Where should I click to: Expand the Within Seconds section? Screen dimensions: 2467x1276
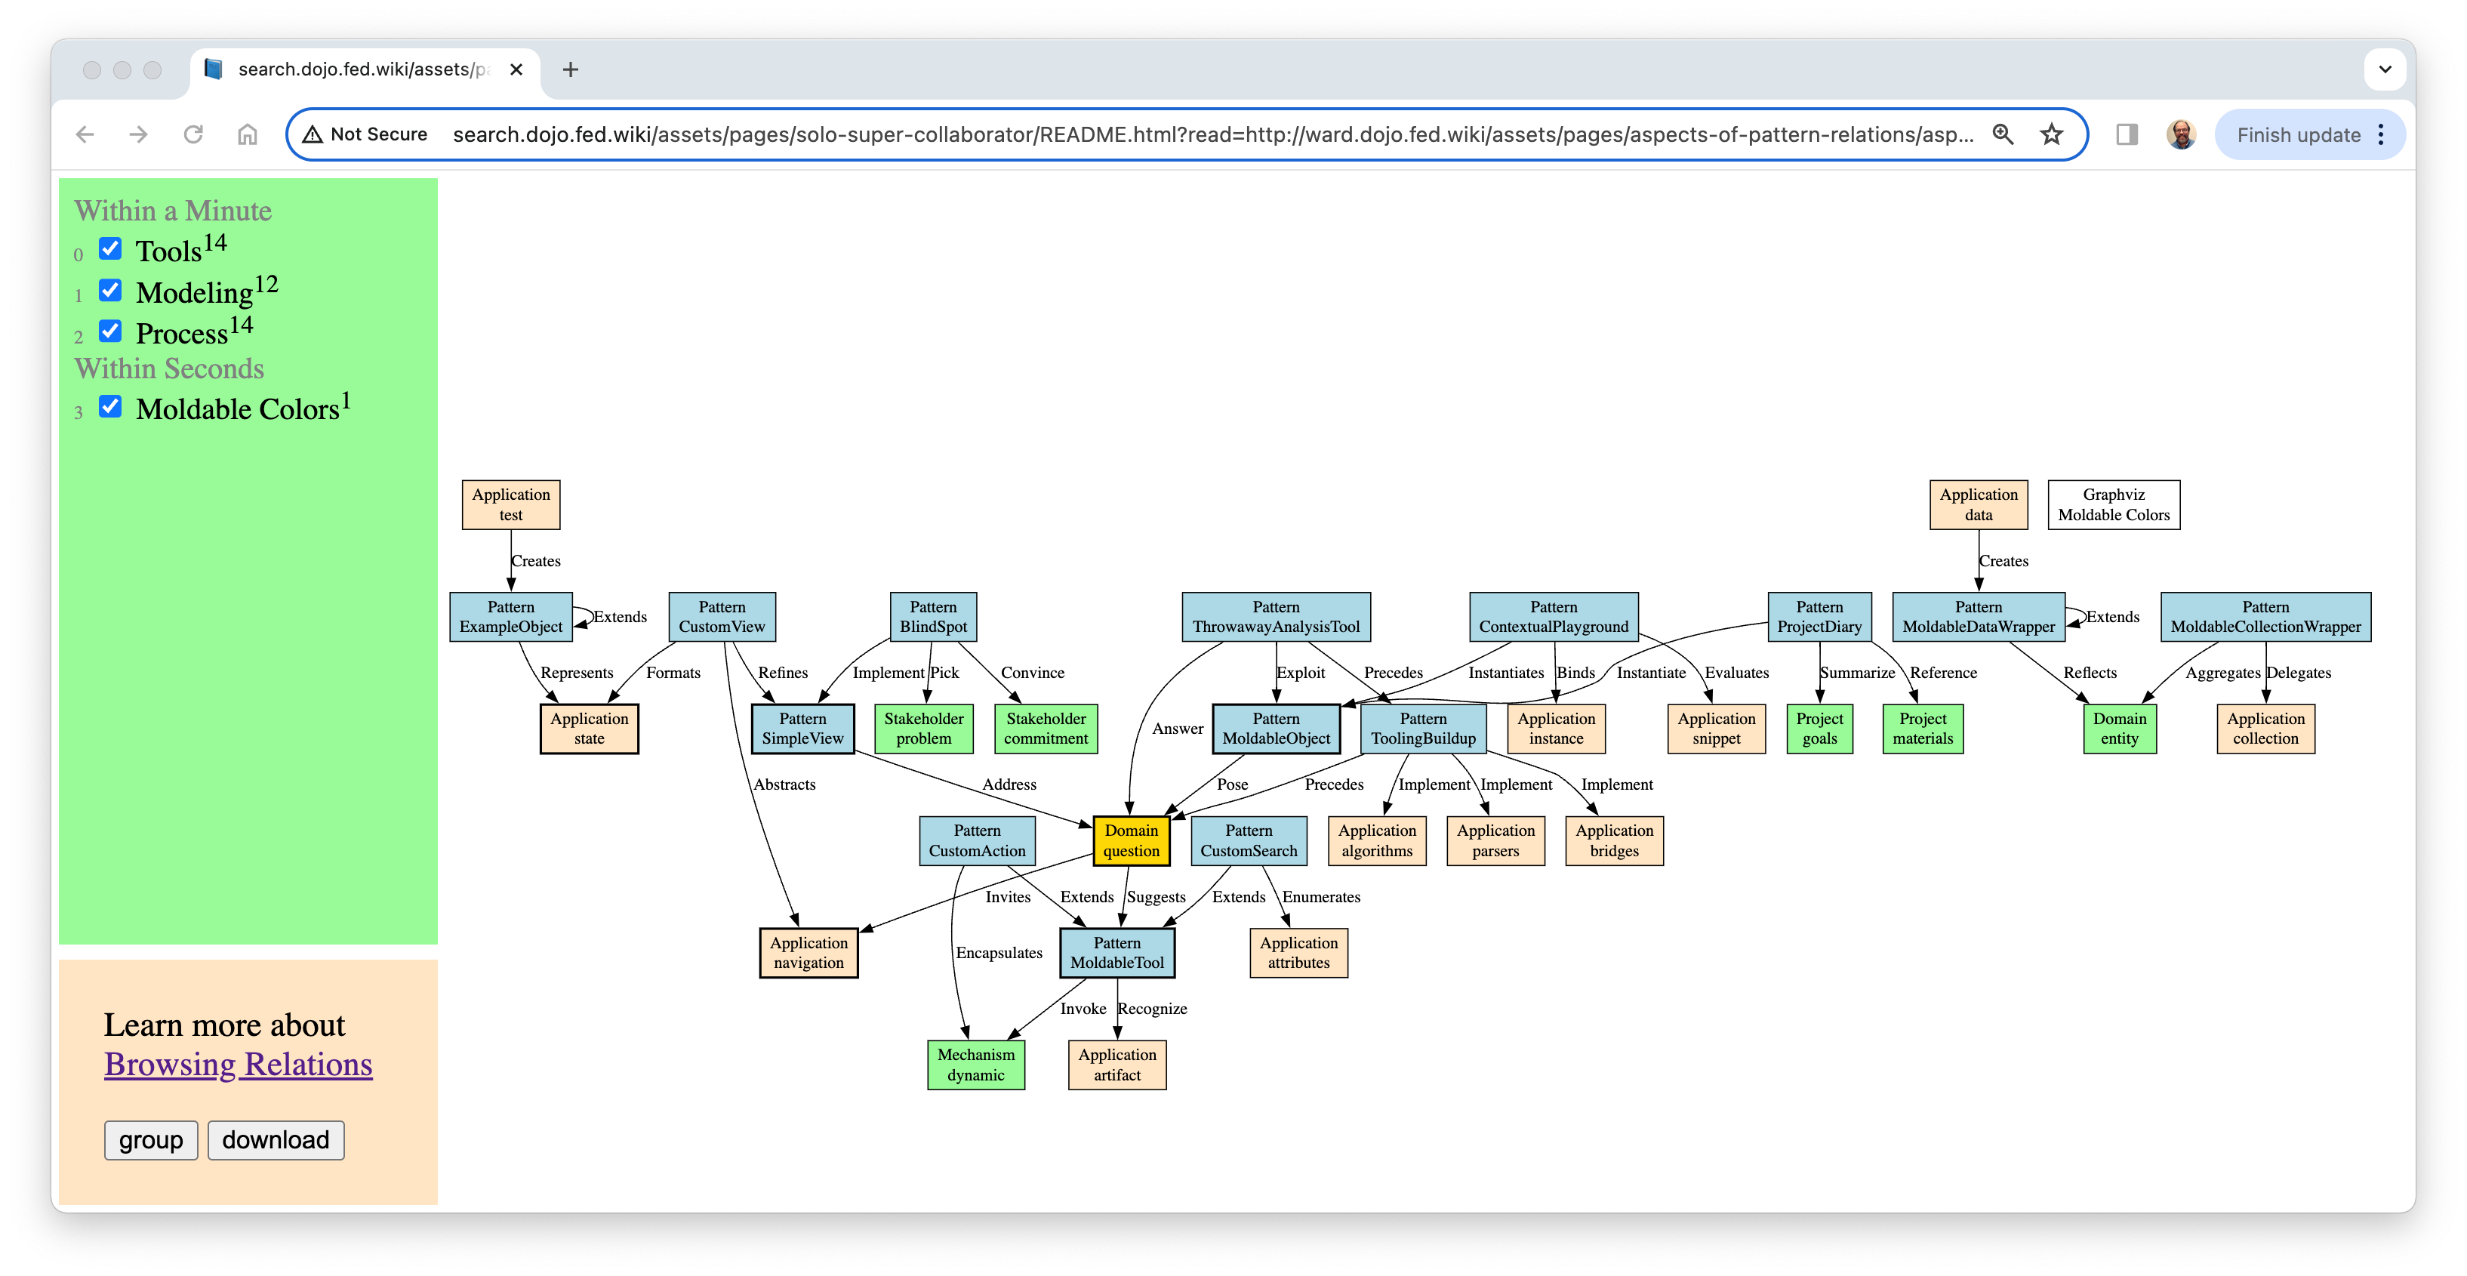171,368
